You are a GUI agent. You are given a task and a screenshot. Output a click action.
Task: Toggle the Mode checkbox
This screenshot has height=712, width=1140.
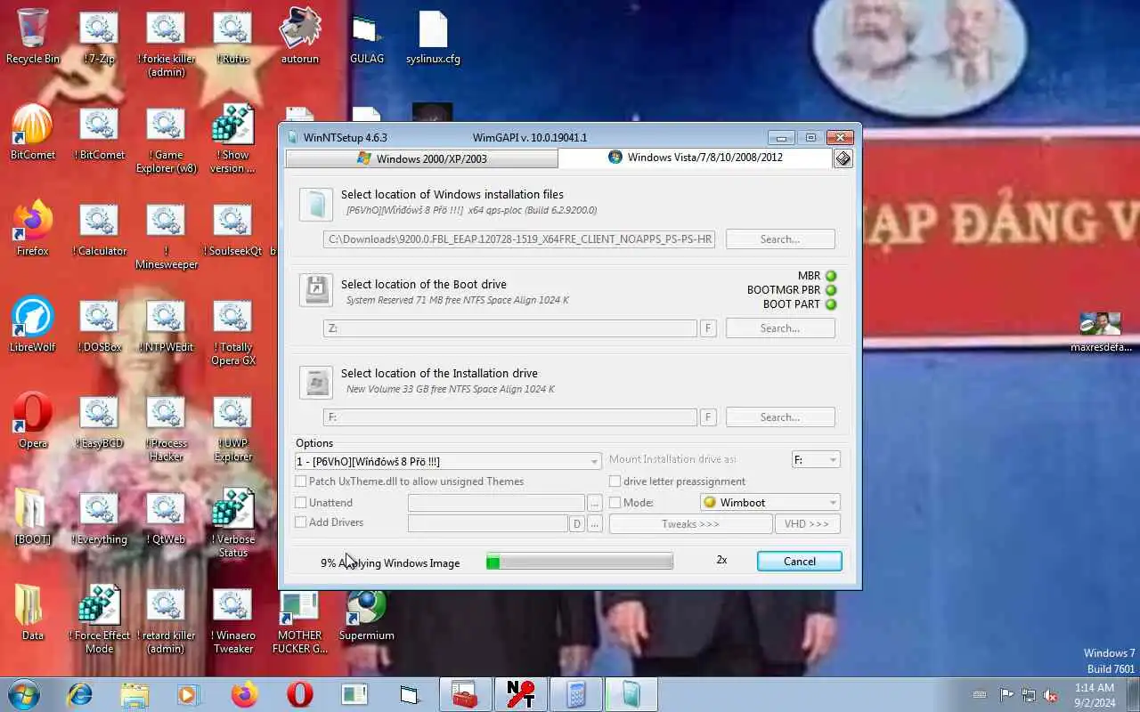click(x=615, y=503)
